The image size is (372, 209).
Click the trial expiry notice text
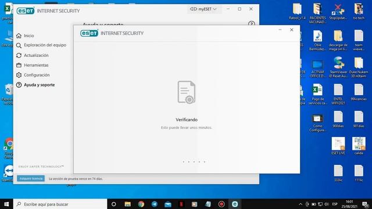(x=76, y=179)
